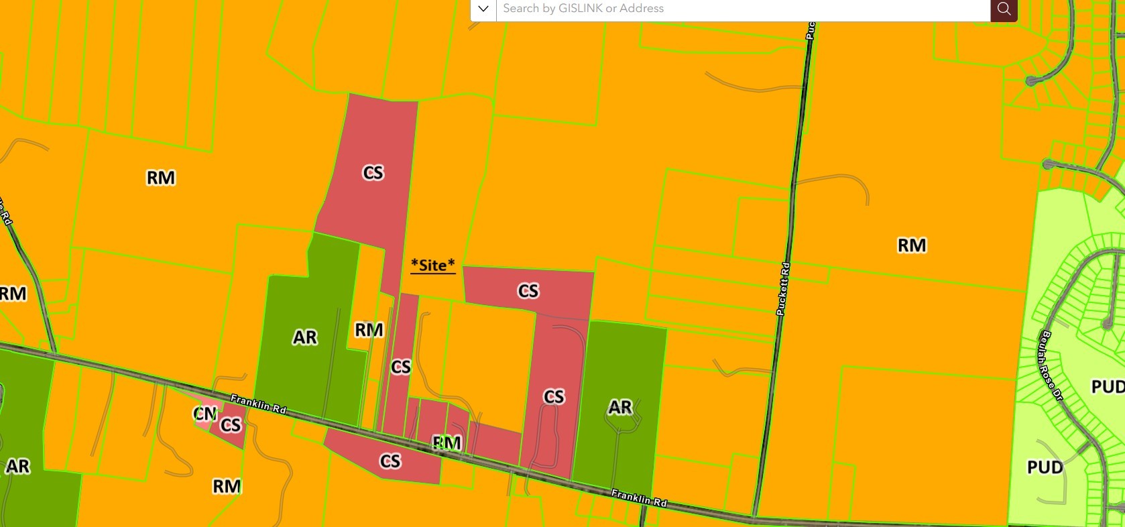Click the underlined *Site* label
This screenshot has height=527, width=1125.
click(432, 266)
